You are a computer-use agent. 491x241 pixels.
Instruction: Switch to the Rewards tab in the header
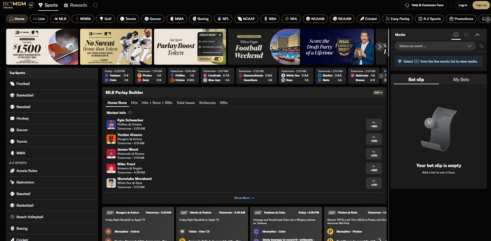75,5
